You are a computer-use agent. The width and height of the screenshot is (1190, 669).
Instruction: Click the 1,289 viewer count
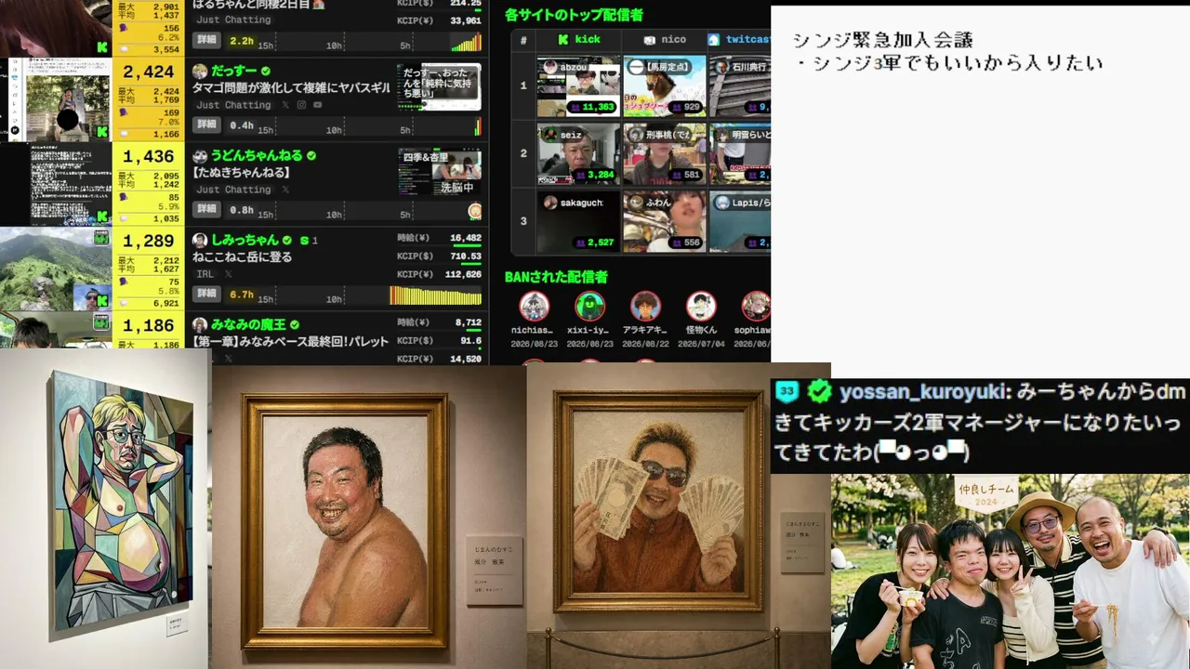(x=149, y=241)
